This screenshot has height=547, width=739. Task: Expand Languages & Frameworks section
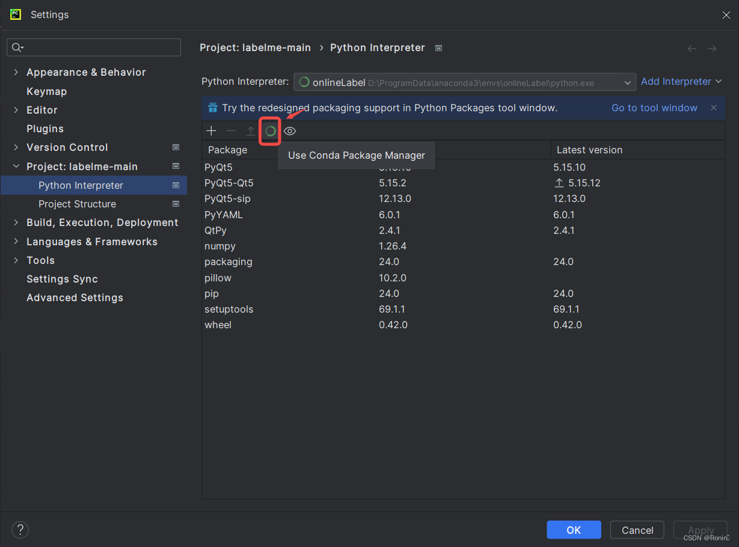(16, 242)
